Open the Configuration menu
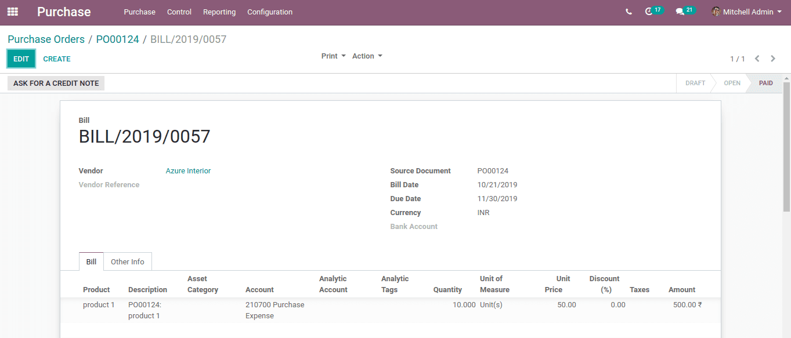 pyautogui.click(x=270, y=12)
